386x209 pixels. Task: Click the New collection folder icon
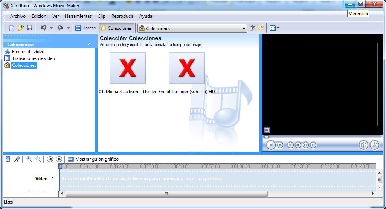261,28
